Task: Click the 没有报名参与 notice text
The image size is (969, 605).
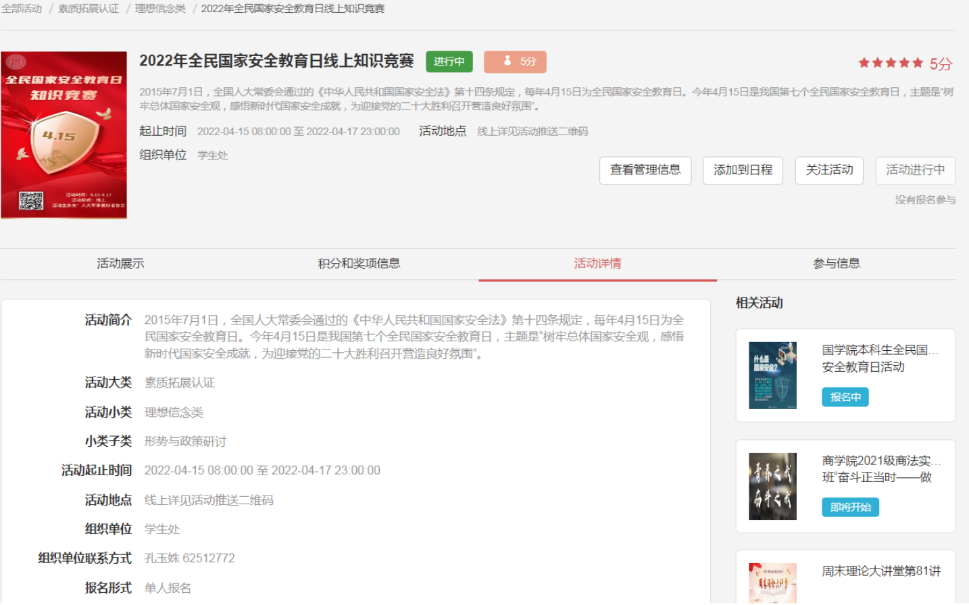Action: coord(925,200)
